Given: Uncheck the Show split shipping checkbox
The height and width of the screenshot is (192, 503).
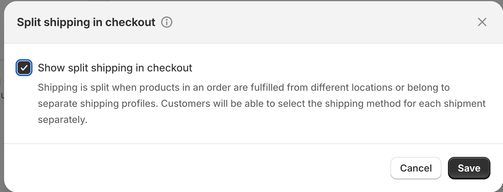Looking at the screenshot, I should tap(24, 68).
